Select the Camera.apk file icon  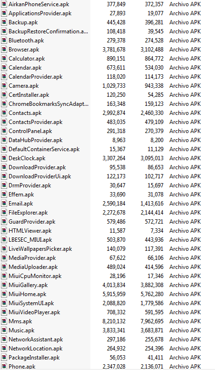4,86
